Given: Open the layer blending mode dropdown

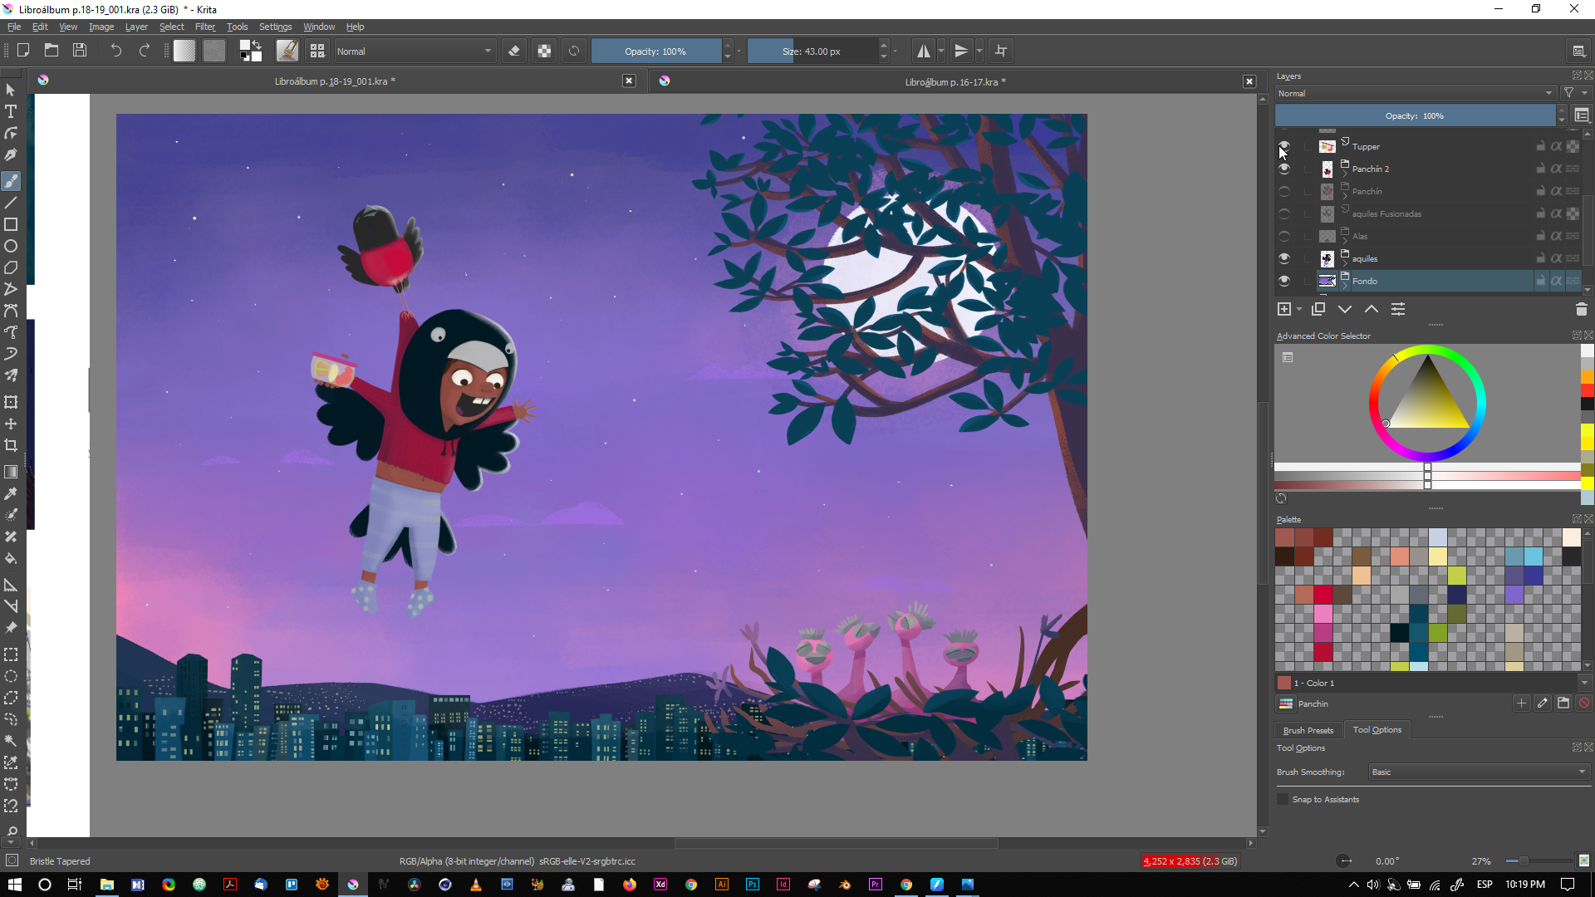Looking at the screenshot, I should tap(1416, 93).
